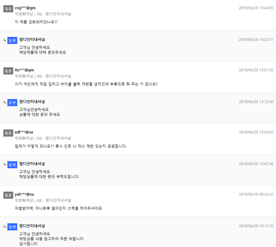
Task: Click the 질문 badge beside xdl***@na
Action: (8, 133)
